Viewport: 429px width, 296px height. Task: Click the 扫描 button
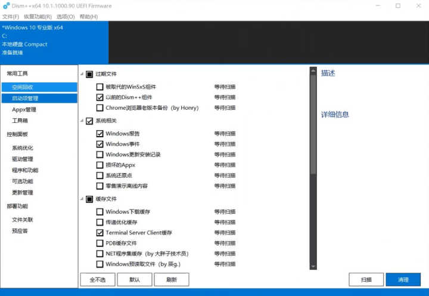[x=366, y=279]
